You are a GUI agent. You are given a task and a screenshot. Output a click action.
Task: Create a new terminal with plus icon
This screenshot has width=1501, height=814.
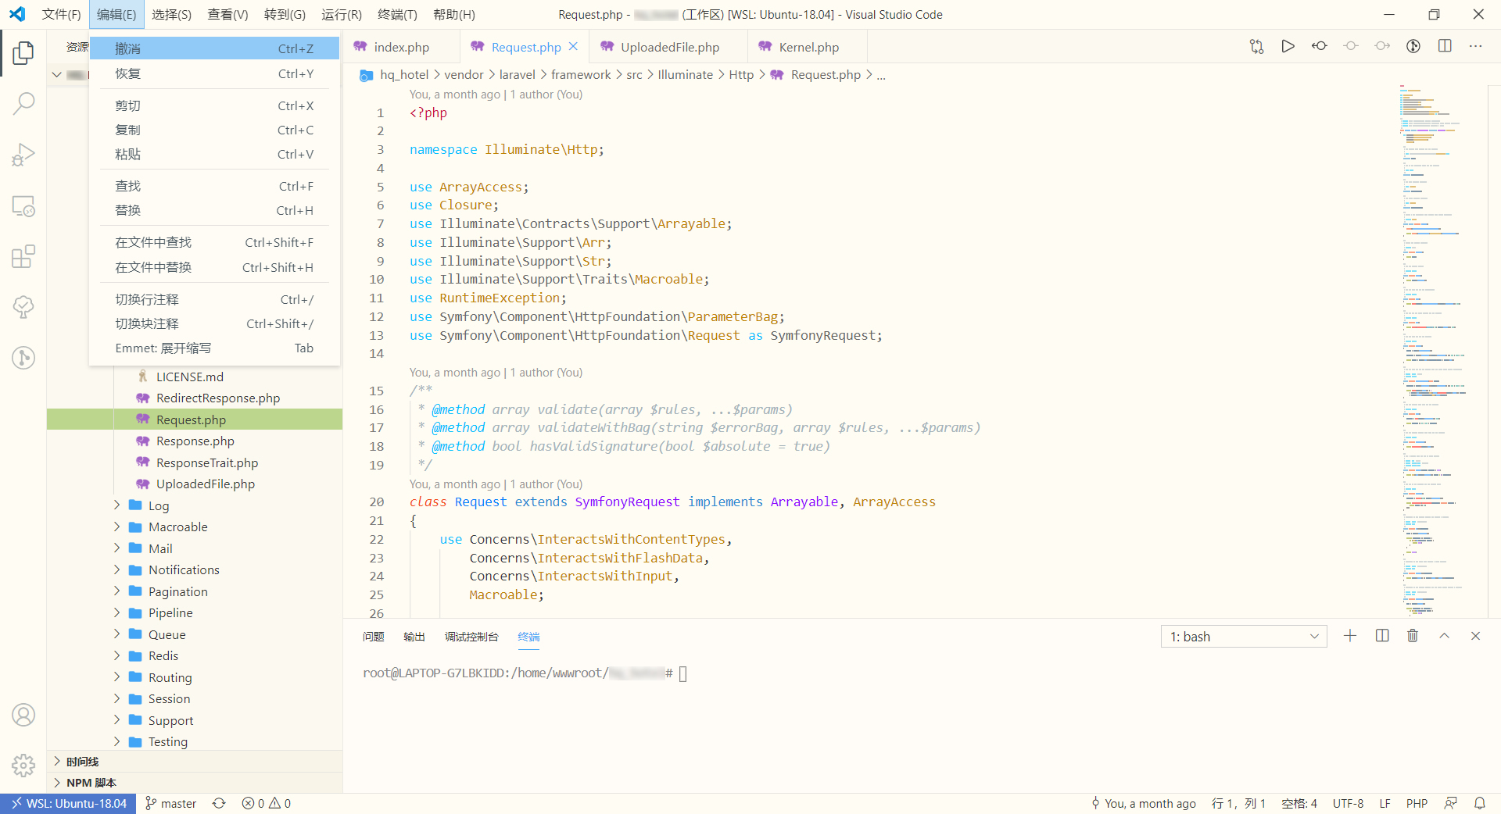click(1350, 636)
